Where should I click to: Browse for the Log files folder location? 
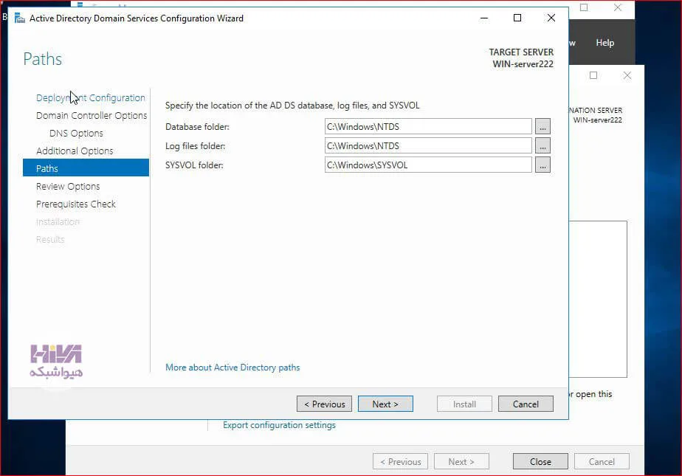(542, 145)
